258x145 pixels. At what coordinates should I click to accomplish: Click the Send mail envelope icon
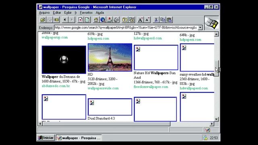pos(56,20)
